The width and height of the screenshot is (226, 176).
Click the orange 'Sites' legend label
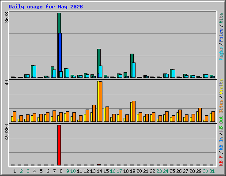pos(221,106)
